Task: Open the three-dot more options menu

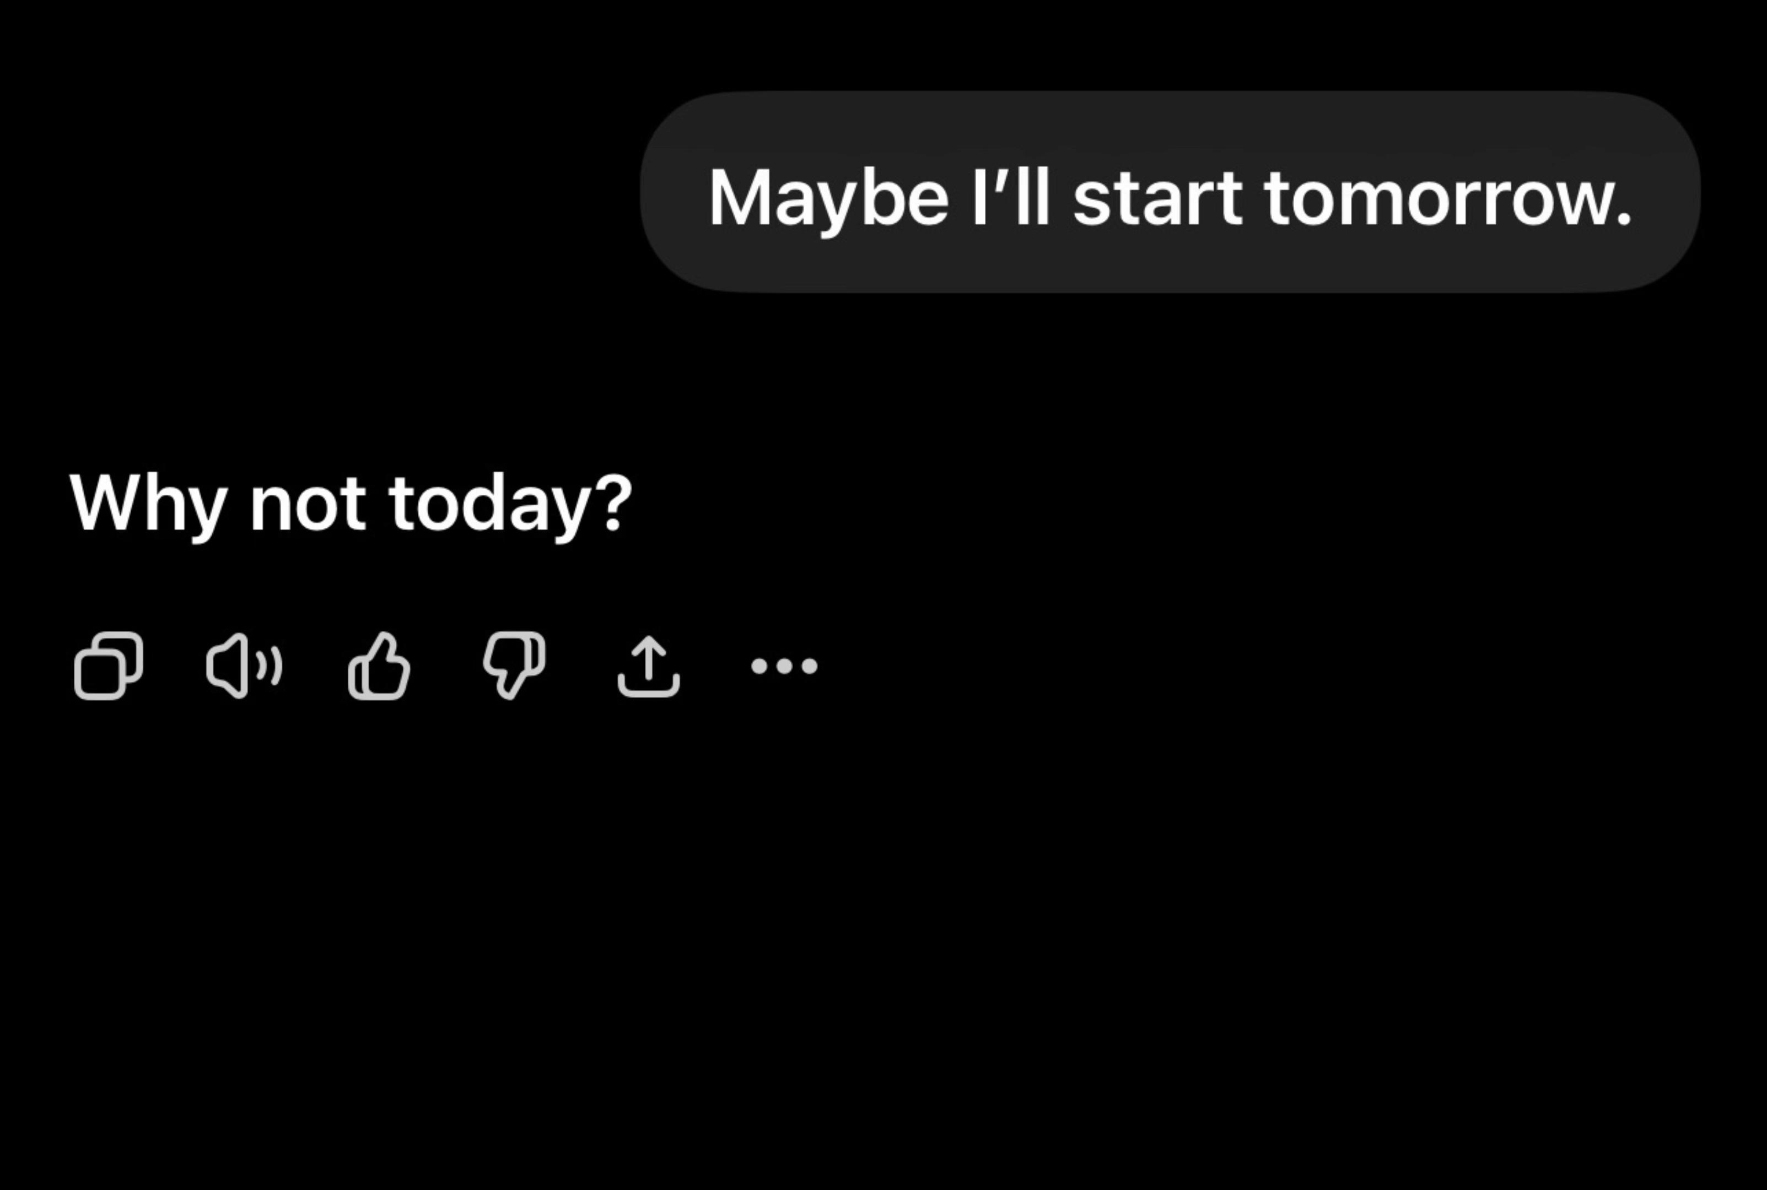Action: [784, 666]
